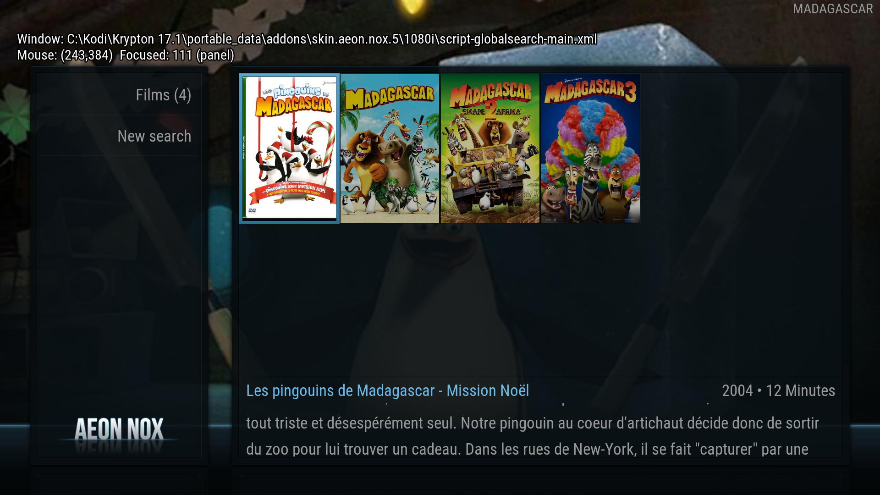Open the Films (4) results category

click(x=119, y=95)
